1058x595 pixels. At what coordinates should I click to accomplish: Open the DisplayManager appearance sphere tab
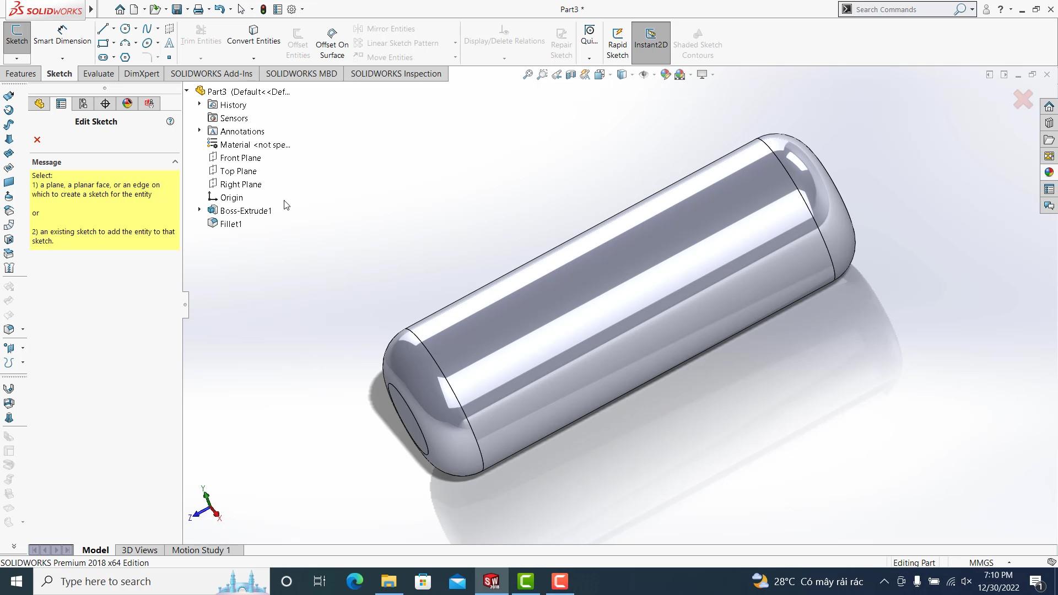pos(127,104)
